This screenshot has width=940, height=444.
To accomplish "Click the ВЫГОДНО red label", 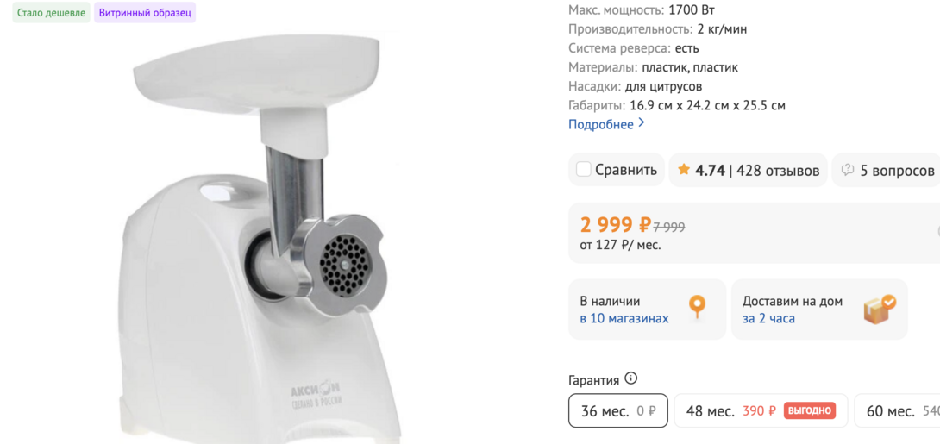I will click(x=809, y=410).
